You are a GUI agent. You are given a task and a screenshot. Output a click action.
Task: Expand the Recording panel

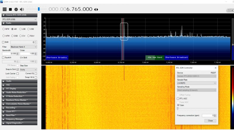19,108
